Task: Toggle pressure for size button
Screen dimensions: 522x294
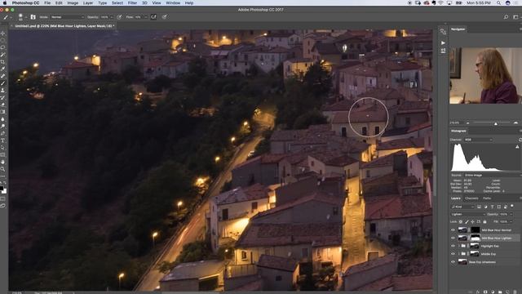Action: 165,16
